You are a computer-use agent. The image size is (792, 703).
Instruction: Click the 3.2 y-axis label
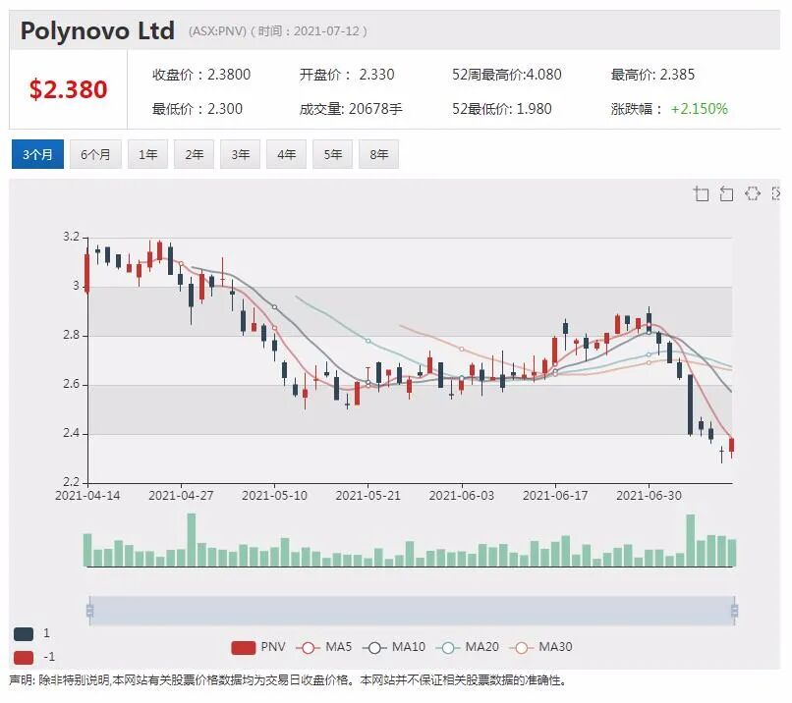pos(71,237)
